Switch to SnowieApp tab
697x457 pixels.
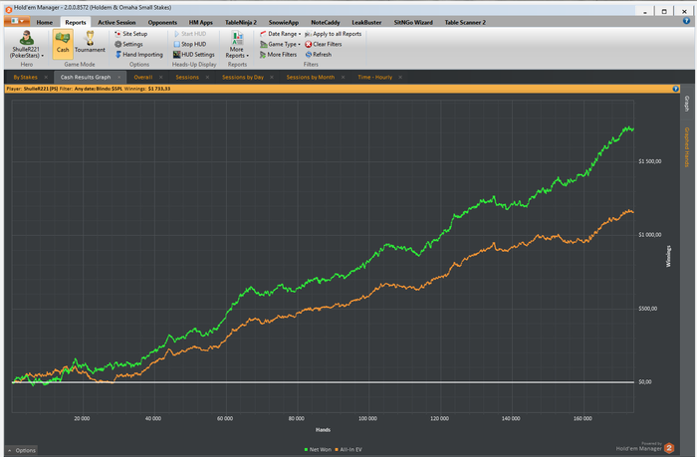tap(284, 22)
